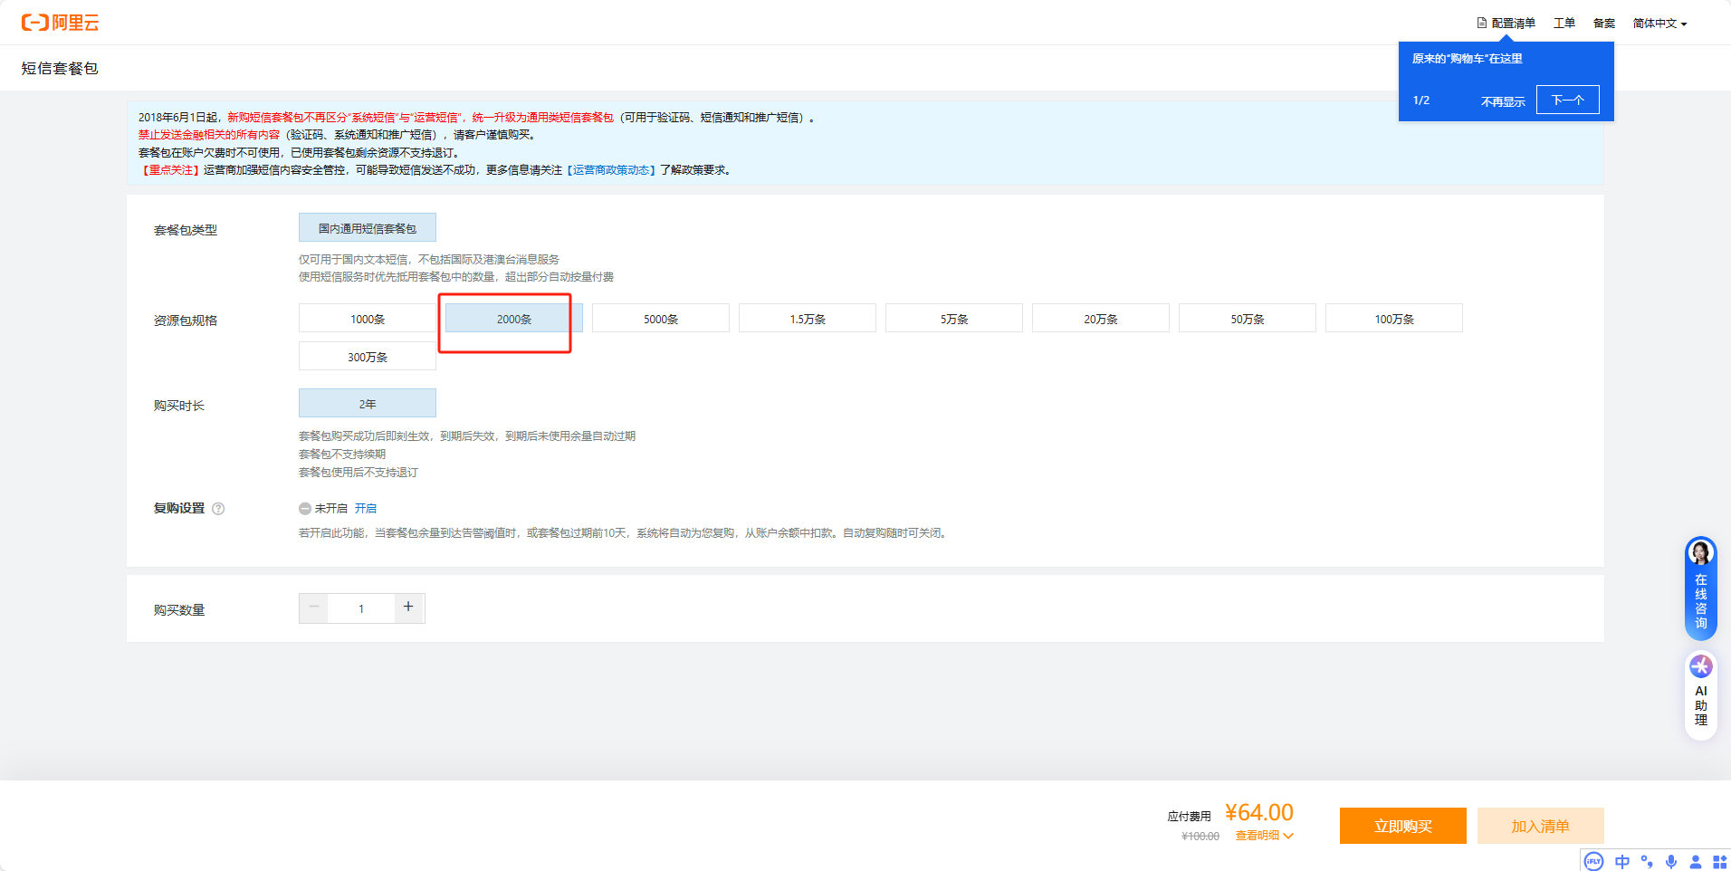The image size is (1731, 871).
Task: Toggle the punctuation mode icon in IME bar
Action: click(x=1647, y=861)
